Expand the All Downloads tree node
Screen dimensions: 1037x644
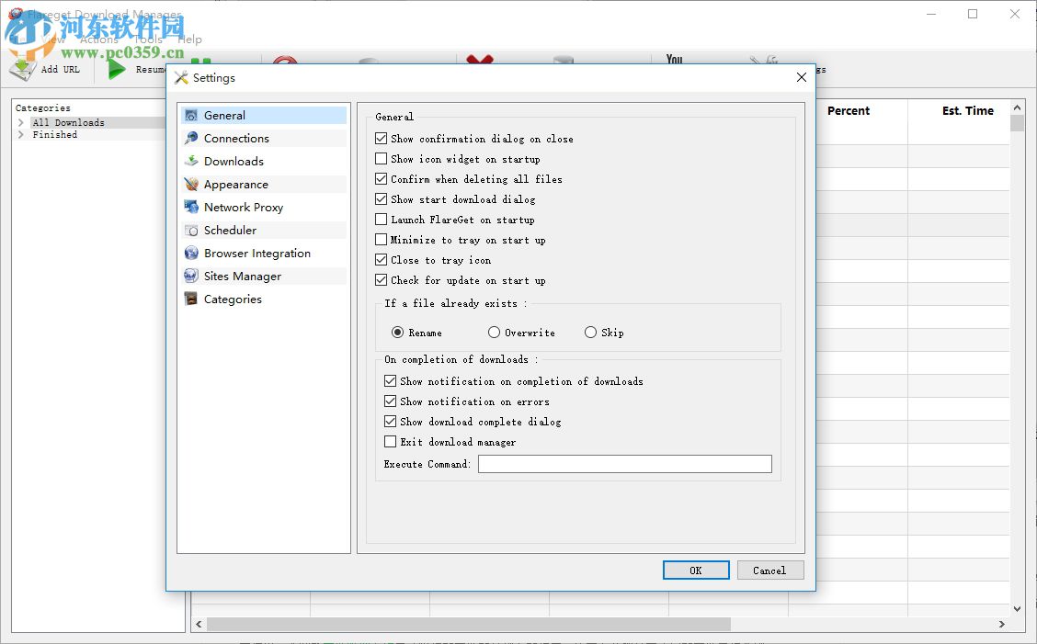click(x=21, y=122)
